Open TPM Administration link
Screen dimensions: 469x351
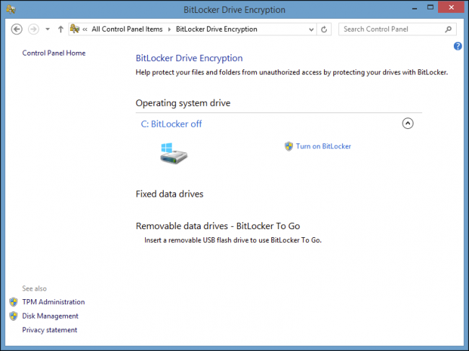[53, 302]
